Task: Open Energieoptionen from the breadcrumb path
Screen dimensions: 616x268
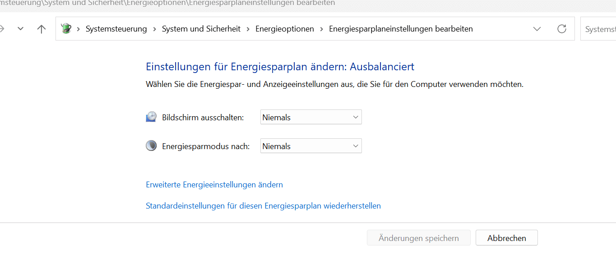Action: [284, 29]
